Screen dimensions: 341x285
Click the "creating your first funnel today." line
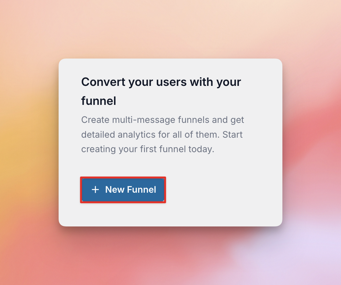pos(147,149)
